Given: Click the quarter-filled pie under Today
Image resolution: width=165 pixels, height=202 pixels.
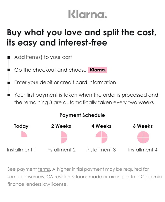Looking at the screenshot, I should [24, 135].
